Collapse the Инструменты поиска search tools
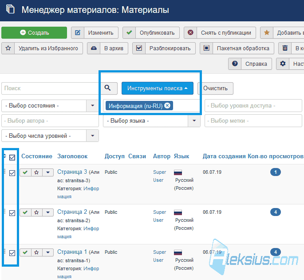Screen dimensions: 304x280 [158, 88]
